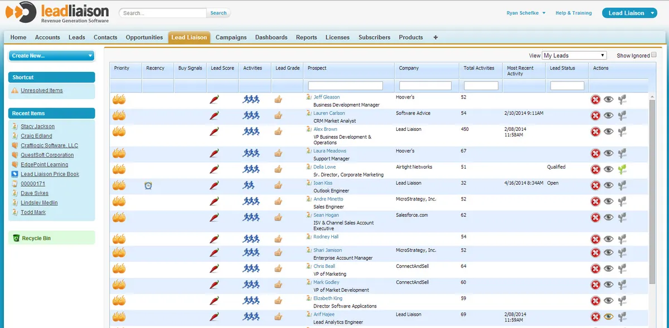Image resolution: width=669 pixels, height=328 pixels.
Task: Open the Lead Liaison app dropdown at top right
Action: pyautogui.click(x=629, y=13)
